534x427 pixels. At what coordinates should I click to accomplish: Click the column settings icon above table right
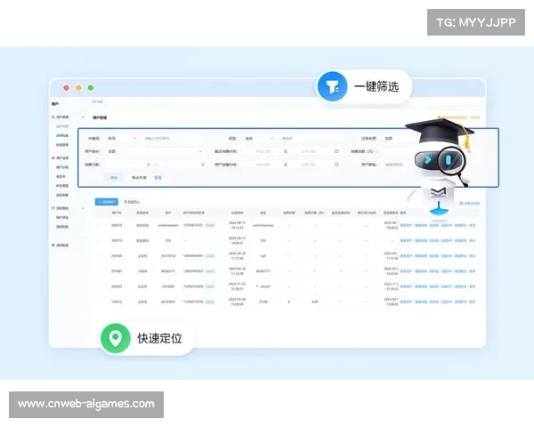460,203
